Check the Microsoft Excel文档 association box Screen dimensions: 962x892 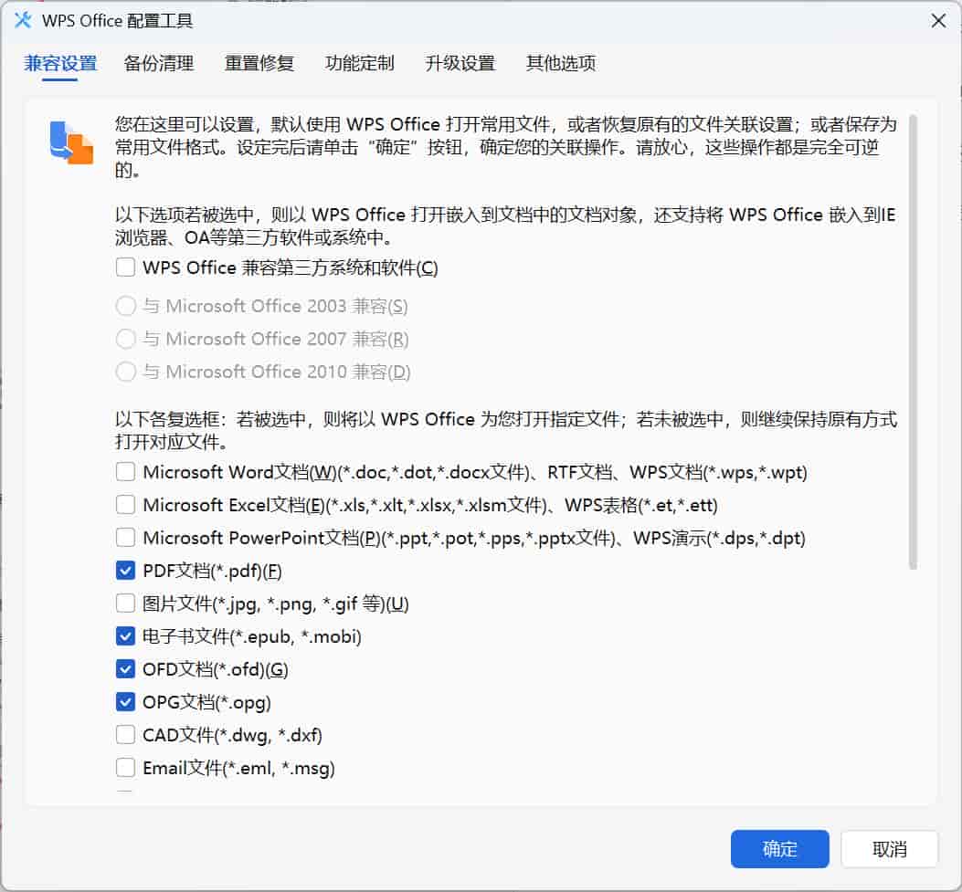(x=126, y=505)
